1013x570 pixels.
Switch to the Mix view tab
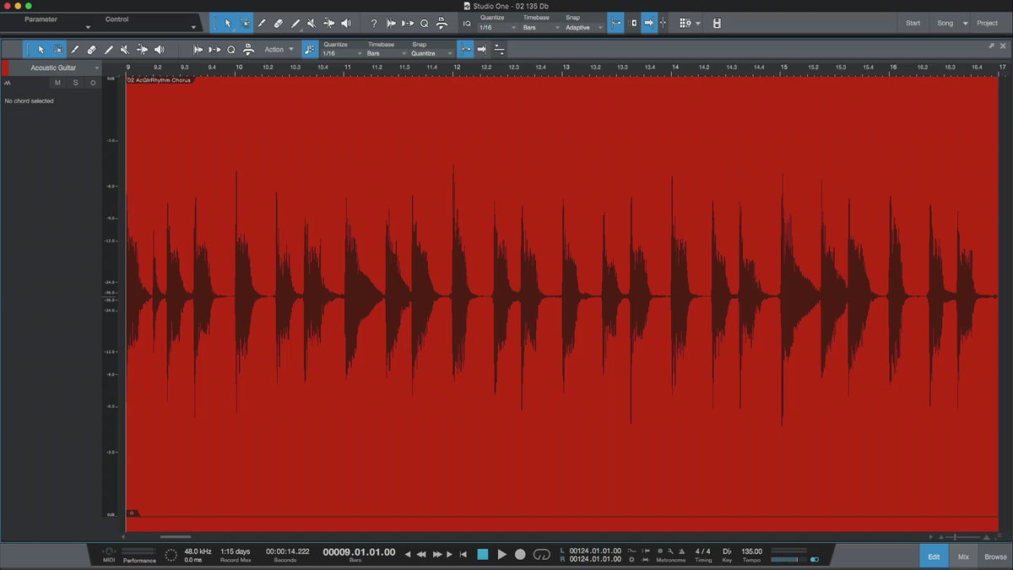tap(963, 556)
